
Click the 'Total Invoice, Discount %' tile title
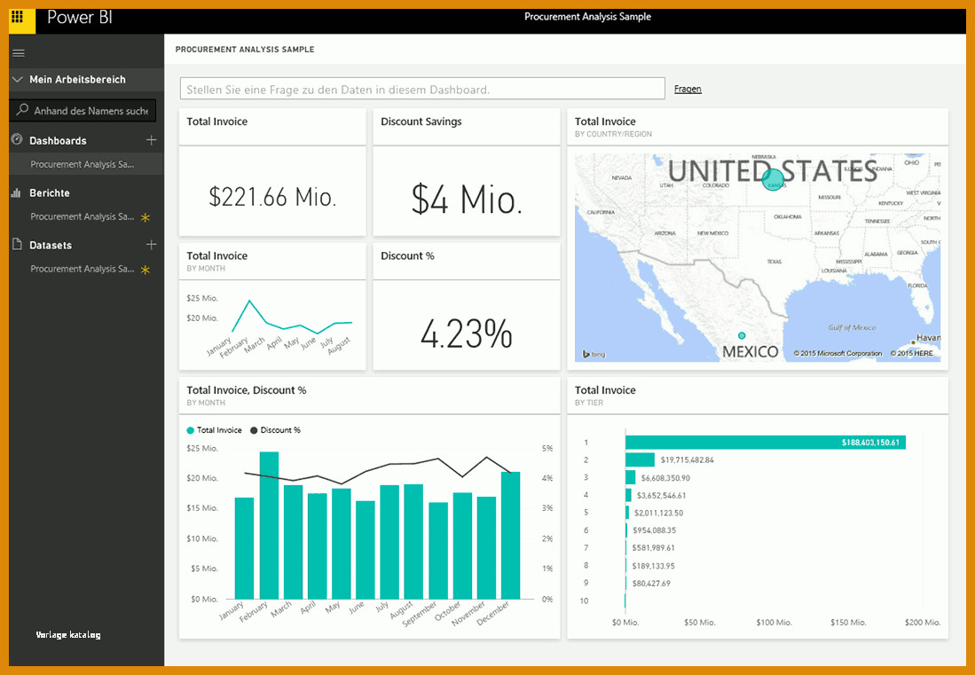click(247, 390)
